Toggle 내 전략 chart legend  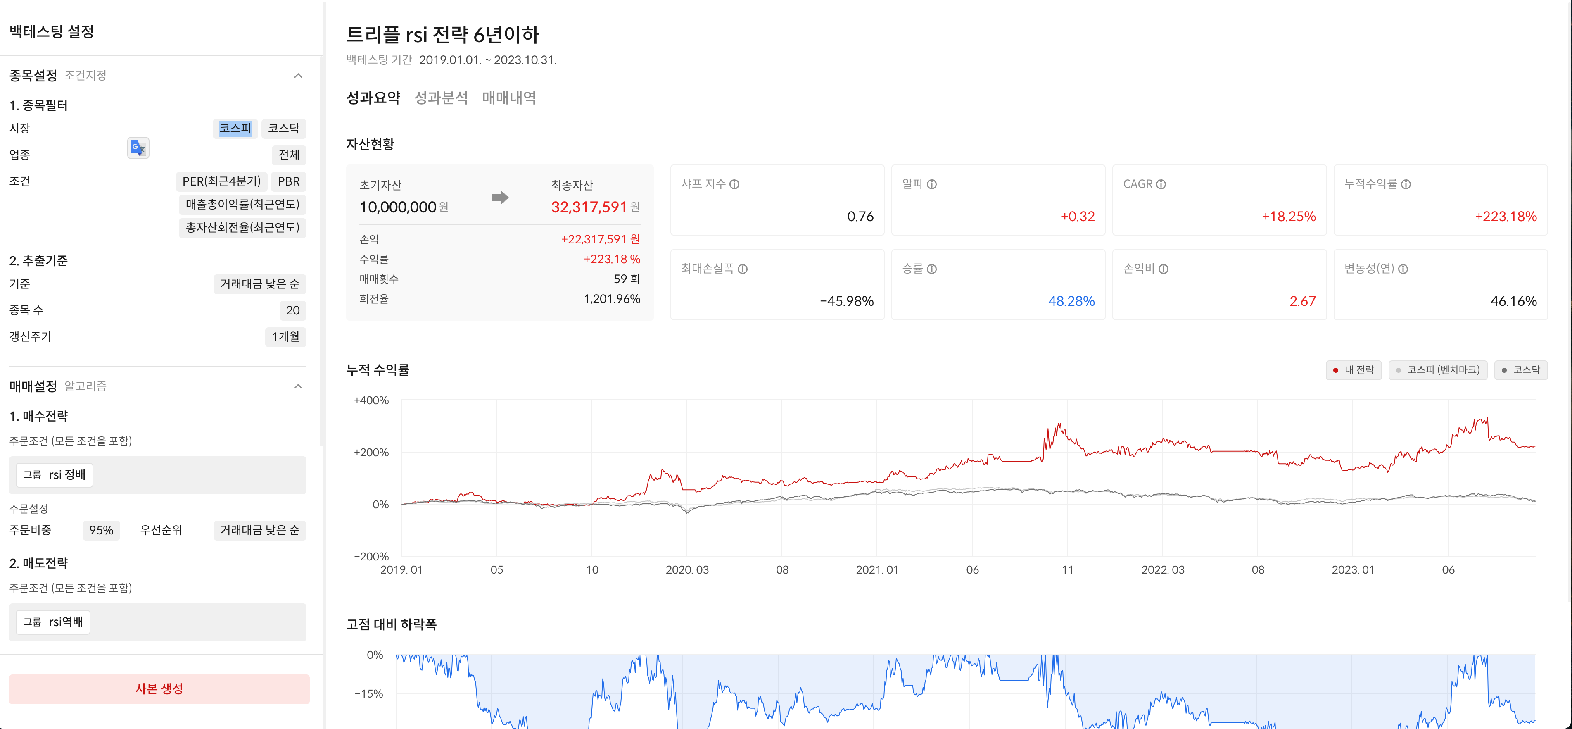pyautogui.click(x=1353, y=370)
